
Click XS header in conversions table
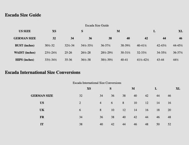pos(89,89)
